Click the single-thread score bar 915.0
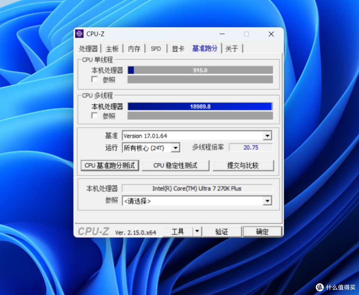359x295 pixels. 200,70
